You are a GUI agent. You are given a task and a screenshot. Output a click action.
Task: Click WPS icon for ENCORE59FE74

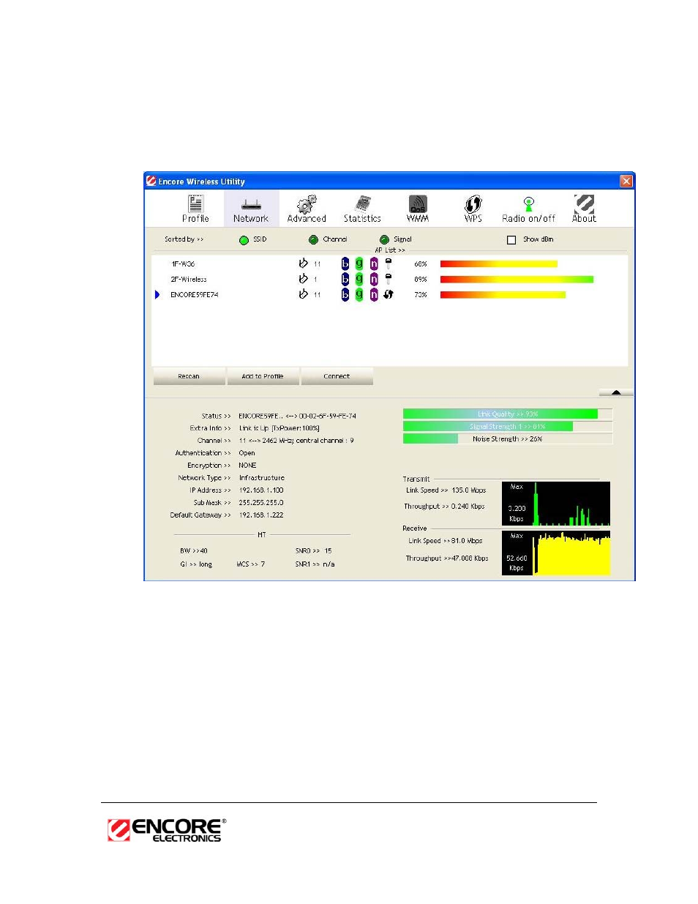(389, 294)
